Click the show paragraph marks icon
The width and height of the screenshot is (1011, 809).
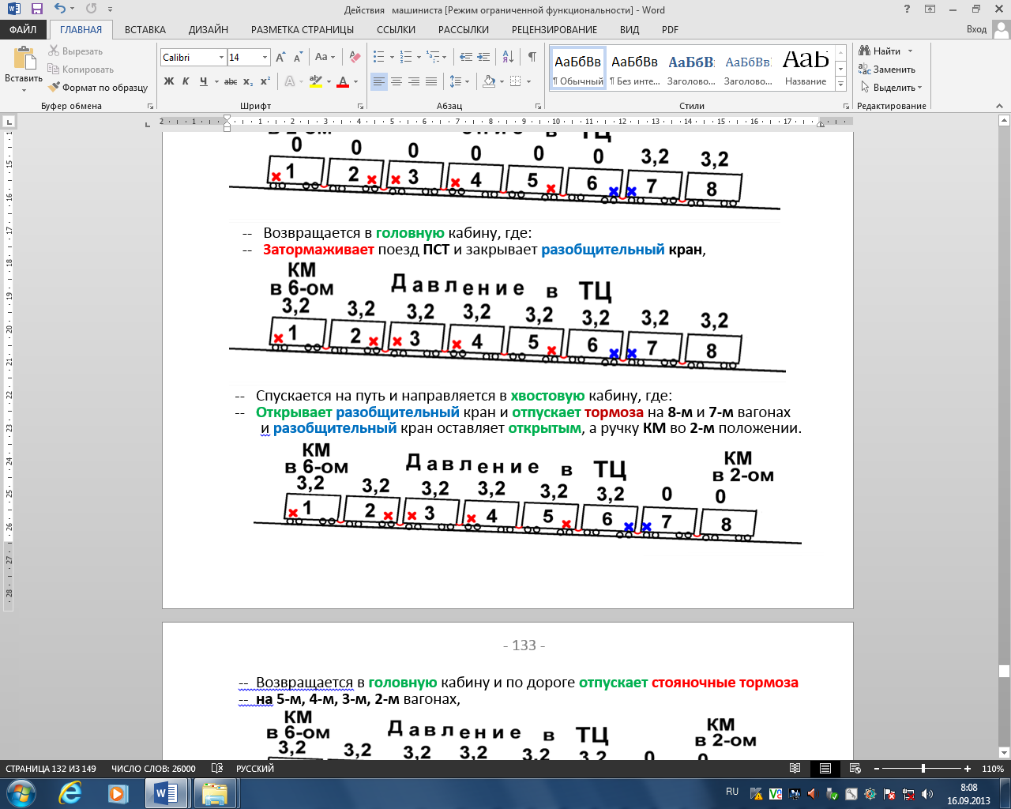click(x=532, y=57)
